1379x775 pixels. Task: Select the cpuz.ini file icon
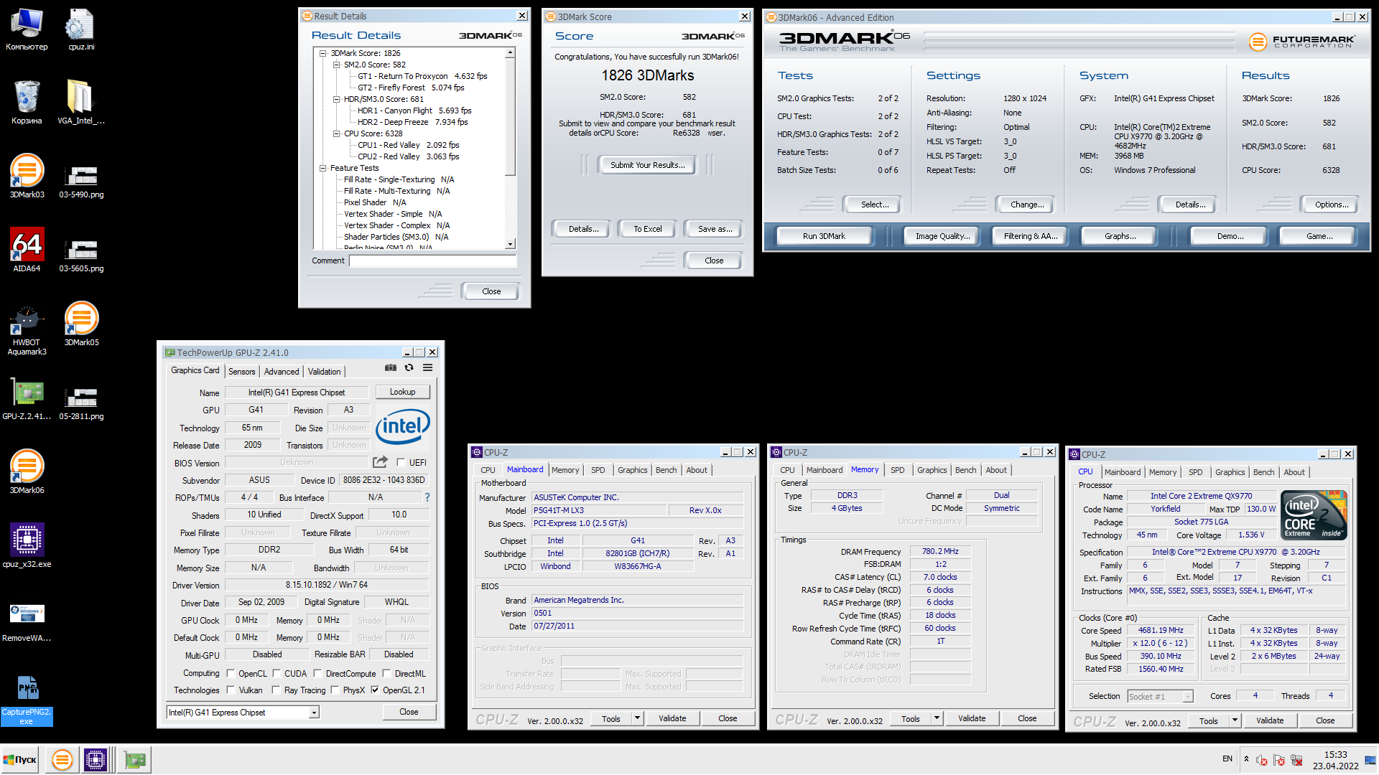pos(81,29)
